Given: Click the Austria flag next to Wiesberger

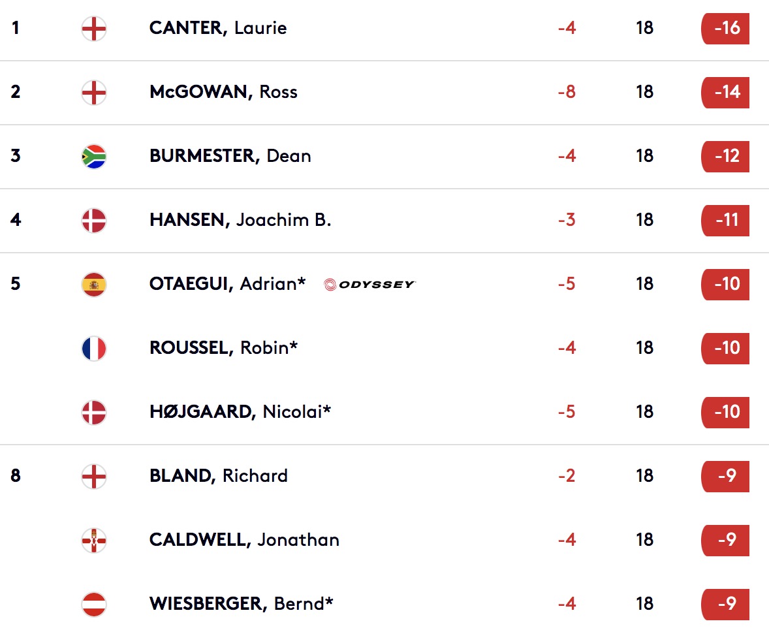Looking at the screenshot, I should (93, 605).
